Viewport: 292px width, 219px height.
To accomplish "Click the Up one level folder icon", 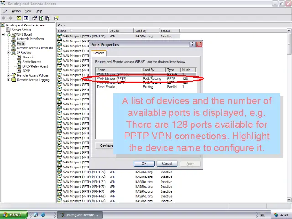I will point(19,18).
